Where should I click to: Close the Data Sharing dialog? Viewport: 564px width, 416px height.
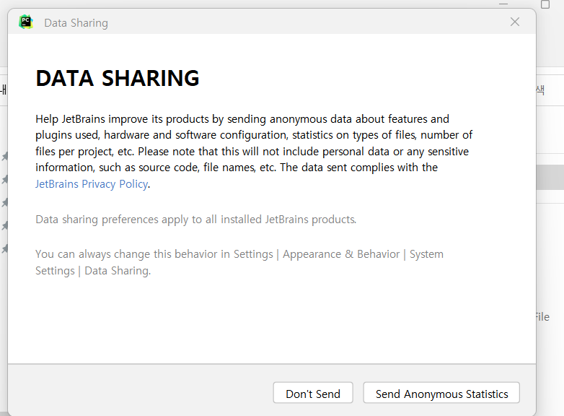point(515,22)
